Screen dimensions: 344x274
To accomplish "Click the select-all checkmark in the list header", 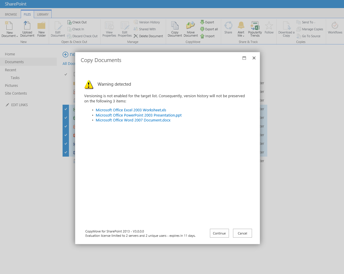I will coord(65,74).
